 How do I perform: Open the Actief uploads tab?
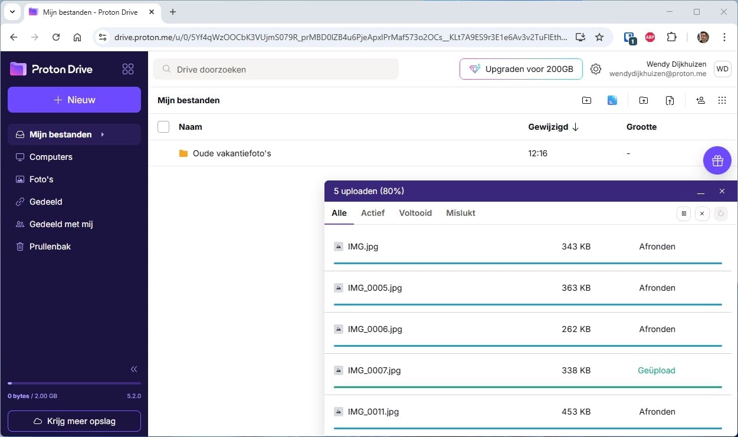tap(372, 213)
